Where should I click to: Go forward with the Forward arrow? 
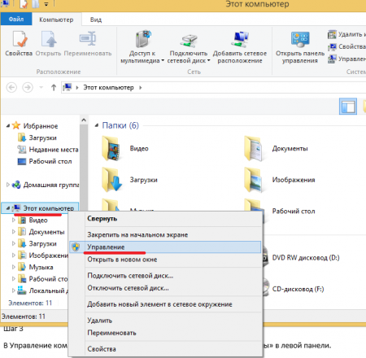28,88
